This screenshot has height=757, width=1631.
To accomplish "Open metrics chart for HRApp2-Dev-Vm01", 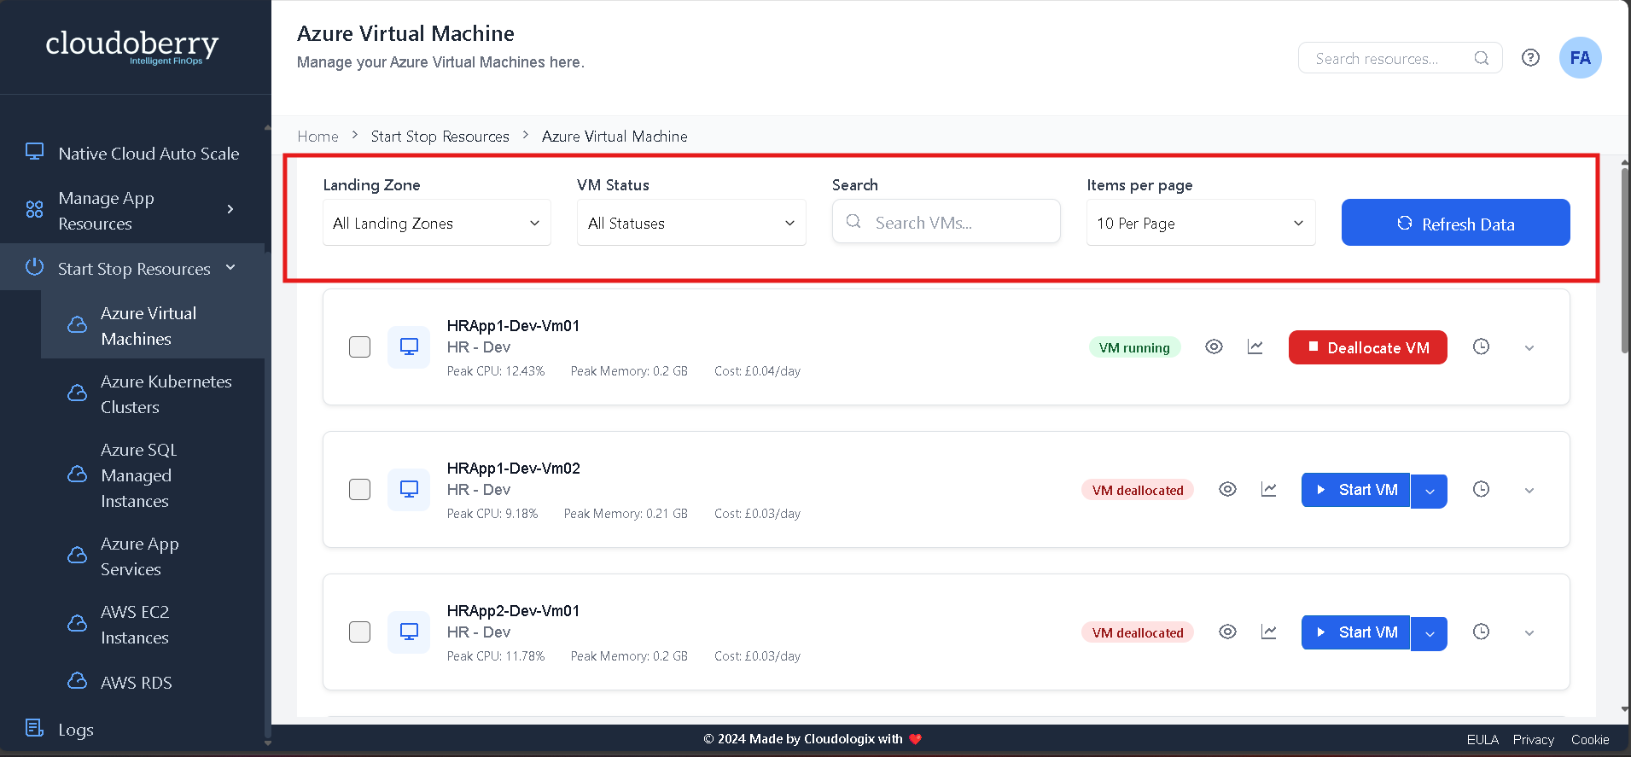I will pyautogui.click(x=1268, y=632).
